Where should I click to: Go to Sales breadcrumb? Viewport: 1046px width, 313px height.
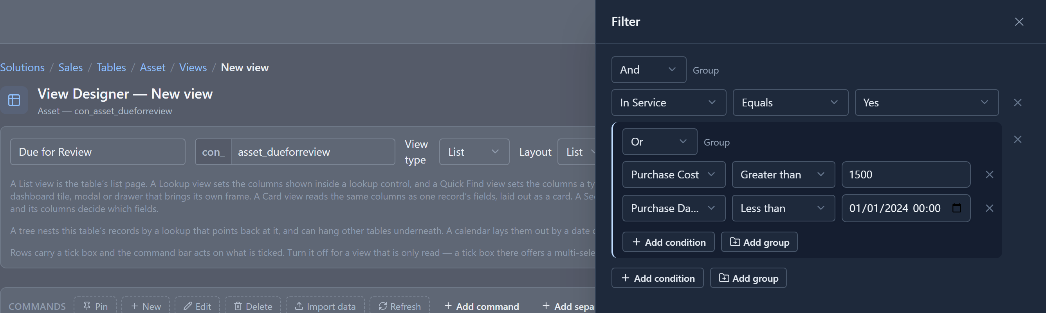tap(70, 67)
